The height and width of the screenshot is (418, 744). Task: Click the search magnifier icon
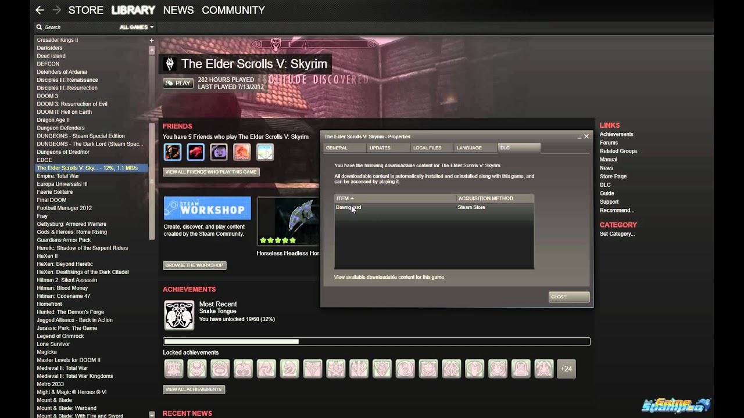(x=39, y=27)
